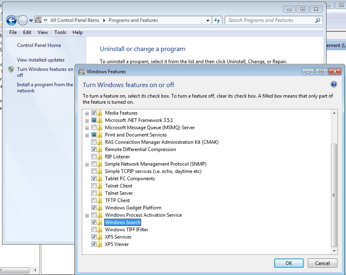Enable the RIP Listener checkbox

(x=94, y=157)
